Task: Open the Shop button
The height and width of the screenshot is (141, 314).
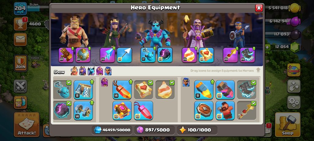Action: [287, 125]
